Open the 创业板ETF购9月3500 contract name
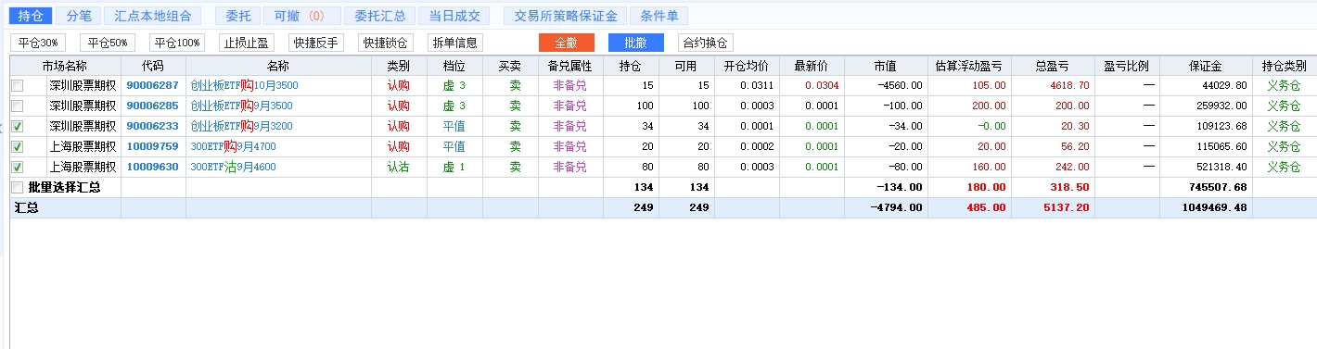This screenshot has width=1317, height=349. point(241,106)
